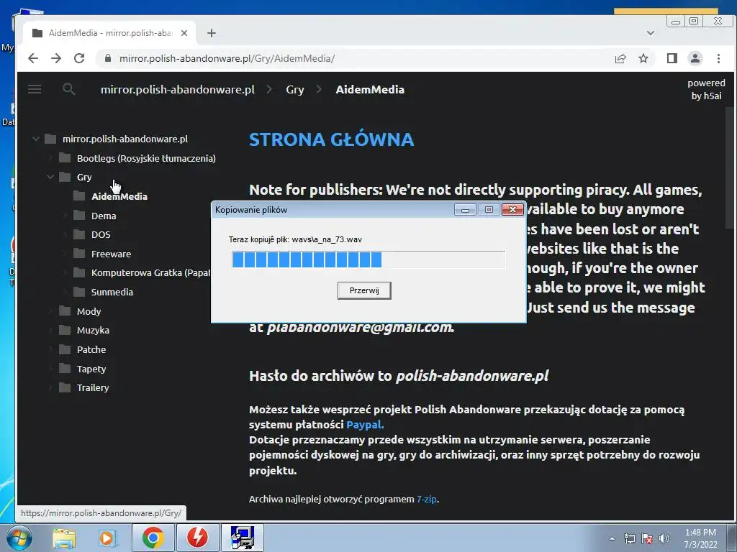
Task: Open the Windows Start menu
Action: 19,538
